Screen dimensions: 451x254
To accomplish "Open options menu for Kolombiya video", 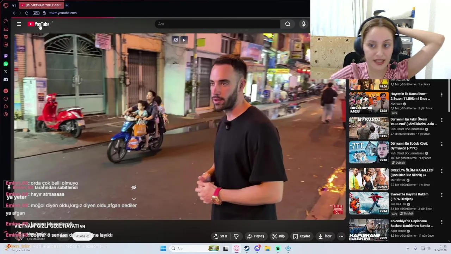I will pyautogui.click(x=441, y=222).
